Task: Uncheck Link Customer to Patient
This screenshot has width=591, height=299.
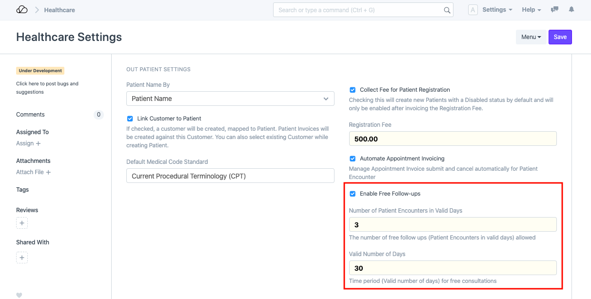Action: pyautogui.click(x=130, y=119)
